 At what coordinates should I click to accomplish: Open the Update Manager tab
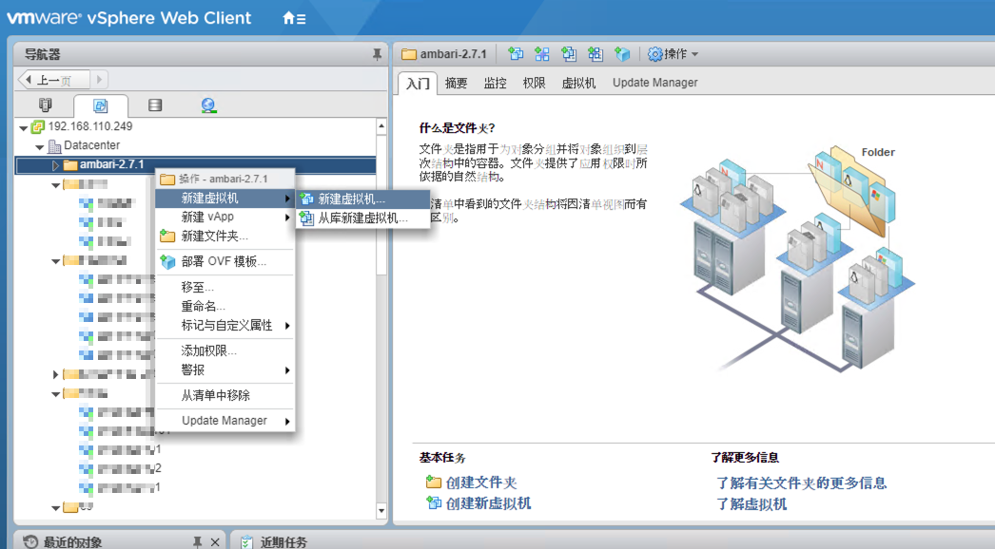(x=654, y=83)
